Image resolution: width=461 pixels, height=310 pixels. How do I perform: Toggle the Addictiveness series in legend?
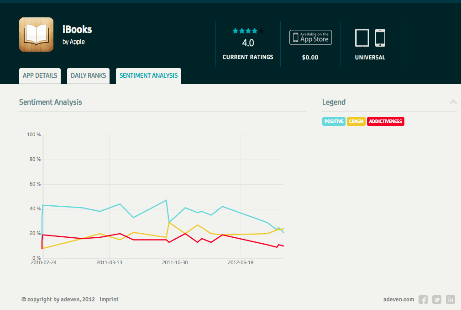click(x=385, y=121)
